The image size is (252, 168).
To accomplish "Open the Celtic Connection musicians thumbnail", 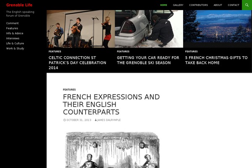I will click(81, 29).
